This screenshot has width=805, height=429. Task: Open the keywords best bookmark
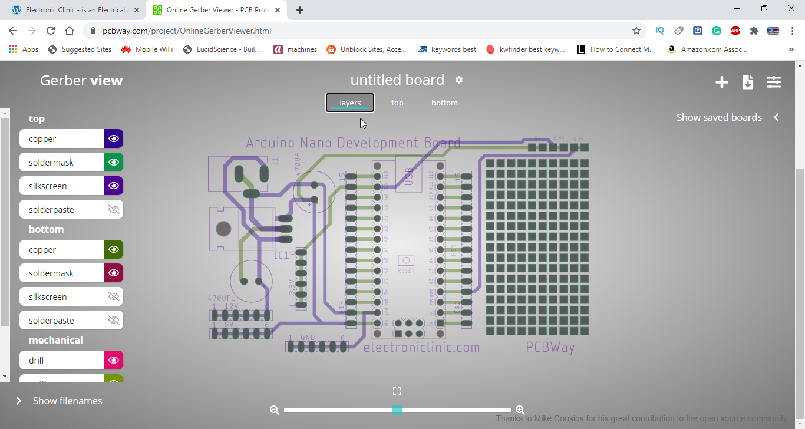[447, 49]
